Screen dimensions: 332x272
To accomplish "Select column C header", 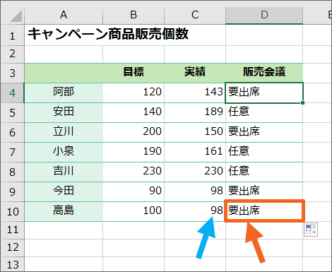I will pos(195,15).
